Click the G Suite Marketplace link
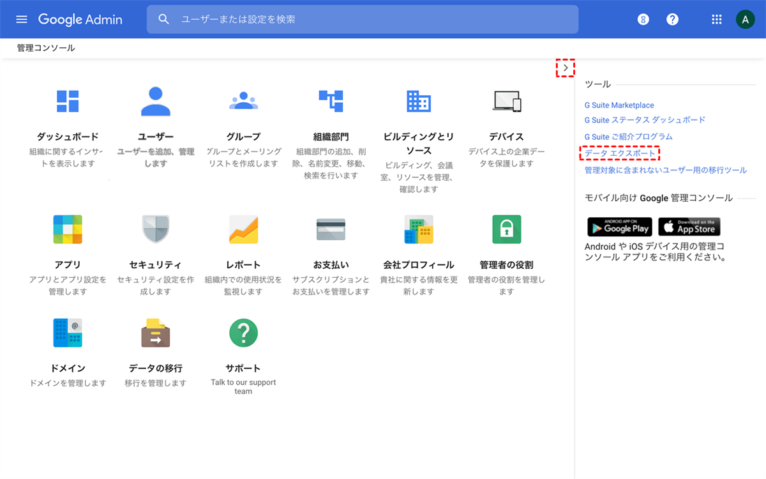The height and width of the screenshot is (479, 766). point(619,105)
